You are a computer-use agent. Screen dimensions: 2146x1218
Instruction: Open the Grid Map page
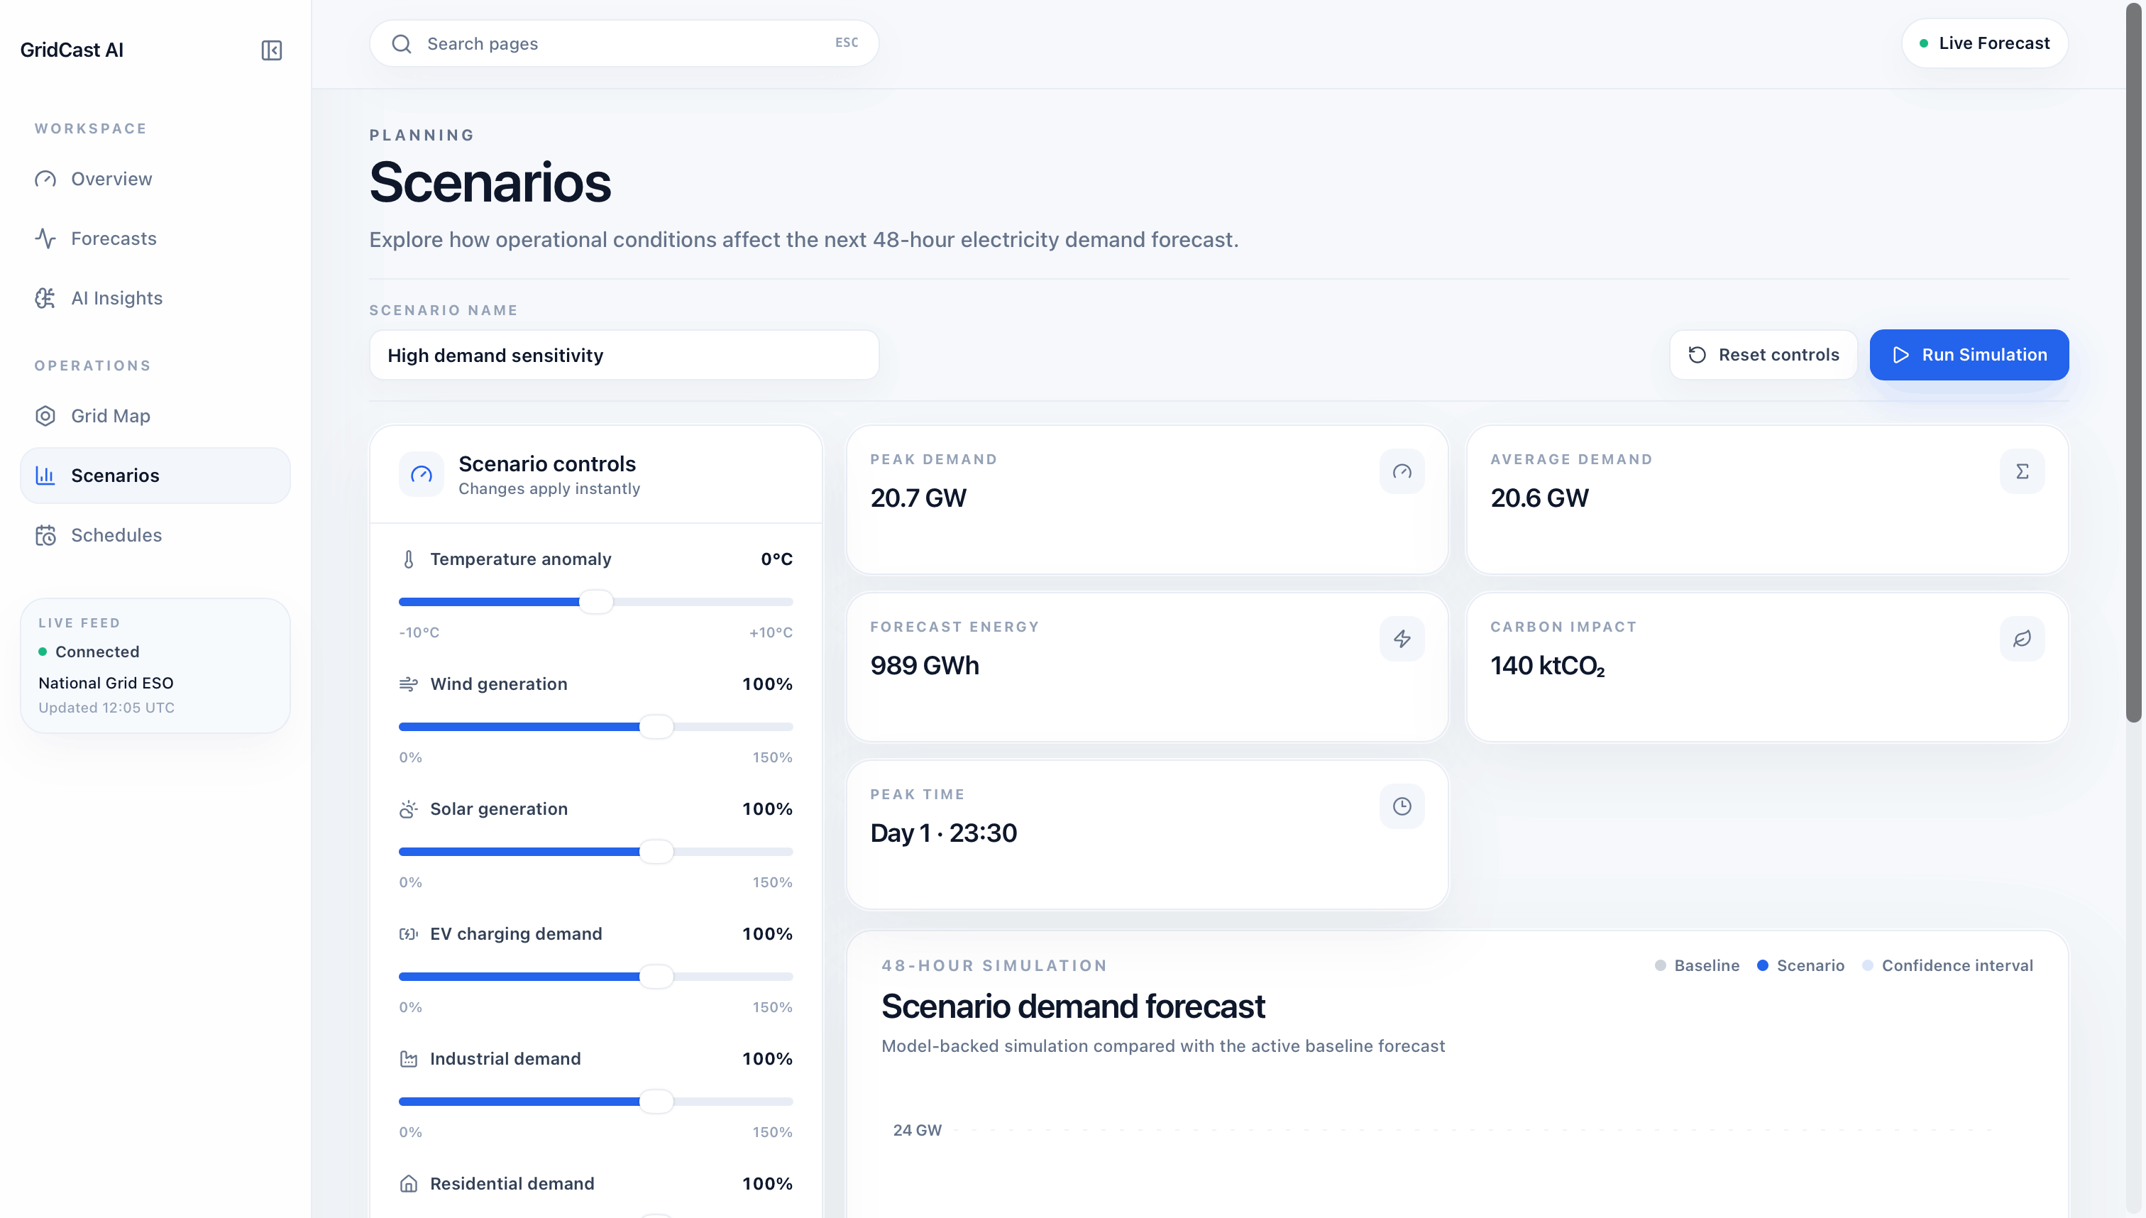(x=155, y=416)
